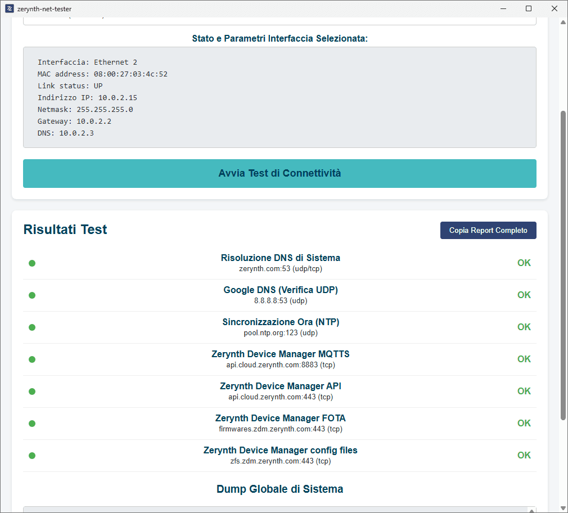Click green status dot for Device Manager MQTTS
This screenshot has width=568, height=513.
coord(32,359)
